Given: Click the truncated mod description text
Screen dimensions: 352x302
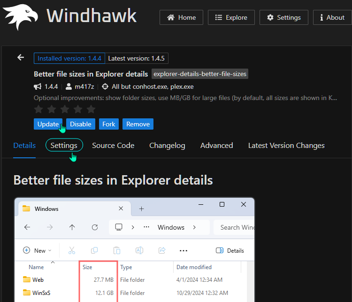Looking at the screenshot, I should (x=185, y=98).
